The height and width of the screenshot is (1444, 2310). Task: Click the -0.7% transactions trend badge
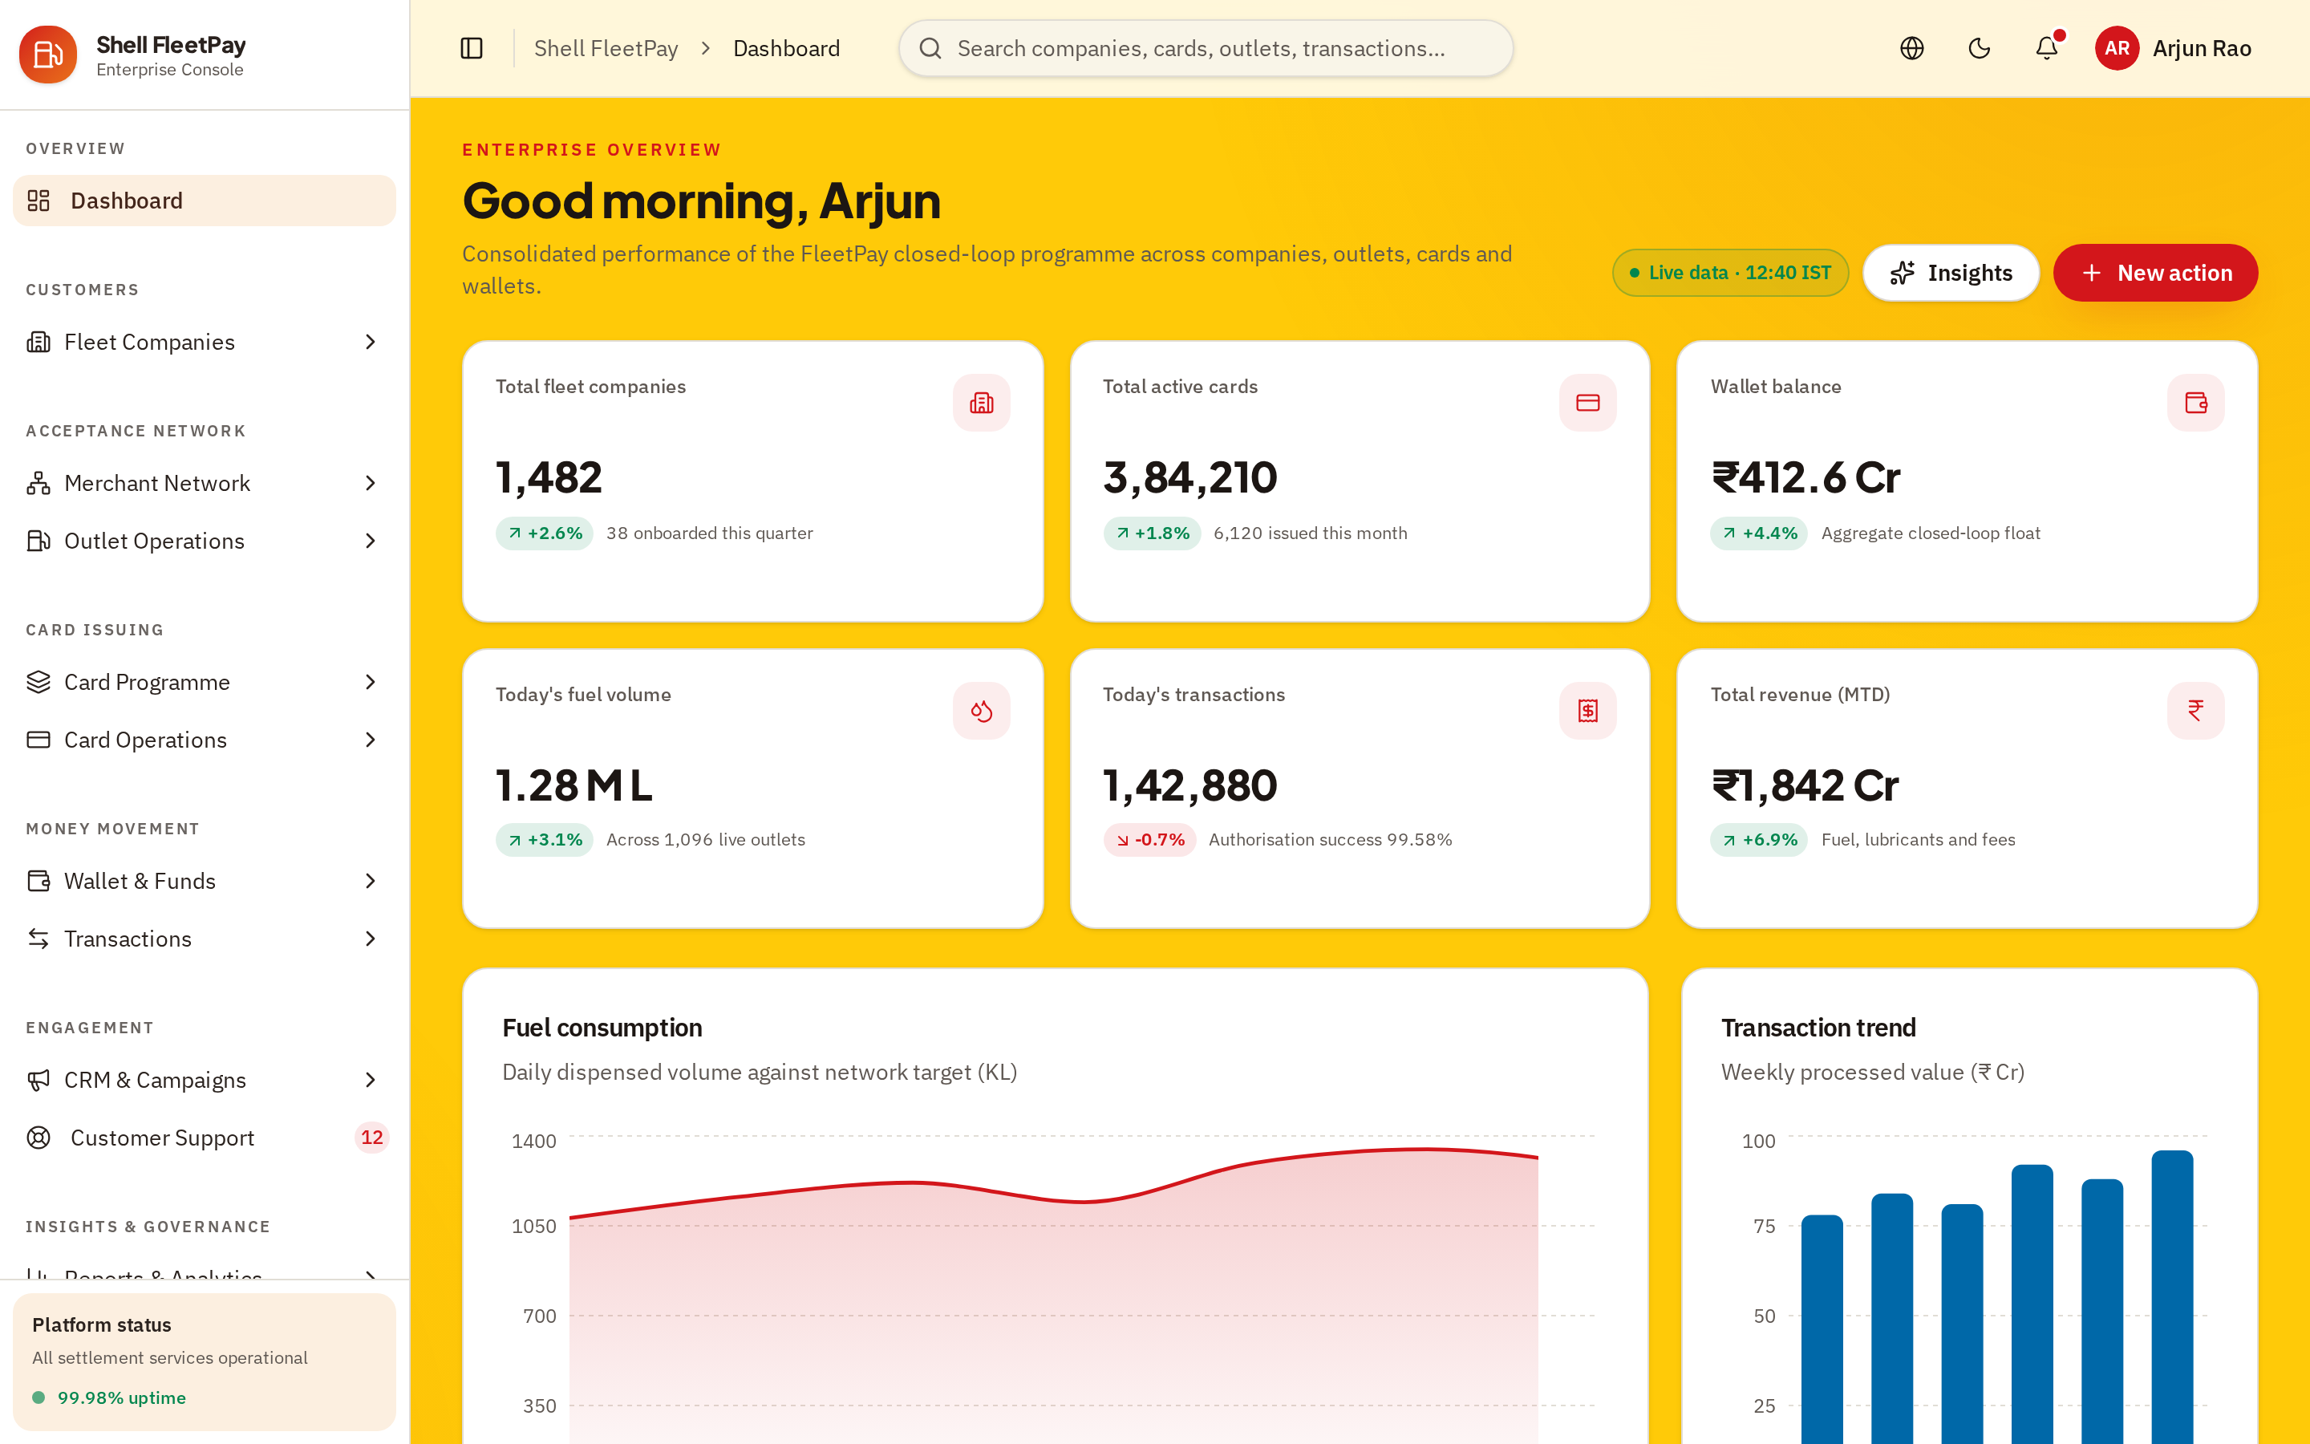tap(1149, 839)
